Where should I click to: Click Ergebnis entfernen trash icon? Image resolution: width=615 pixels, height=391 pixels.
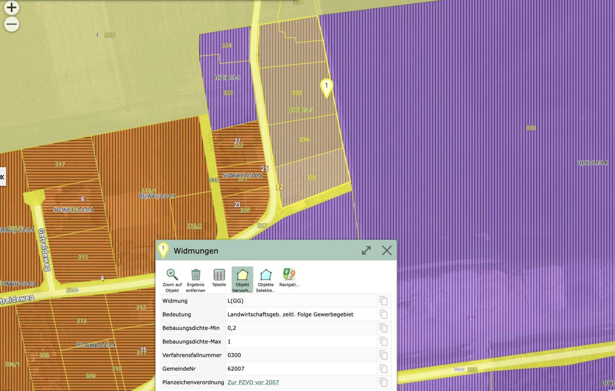[196, 280]
